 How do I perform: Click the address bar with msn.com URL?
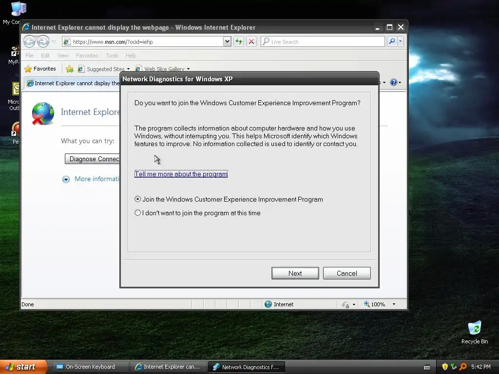(143, 42)
